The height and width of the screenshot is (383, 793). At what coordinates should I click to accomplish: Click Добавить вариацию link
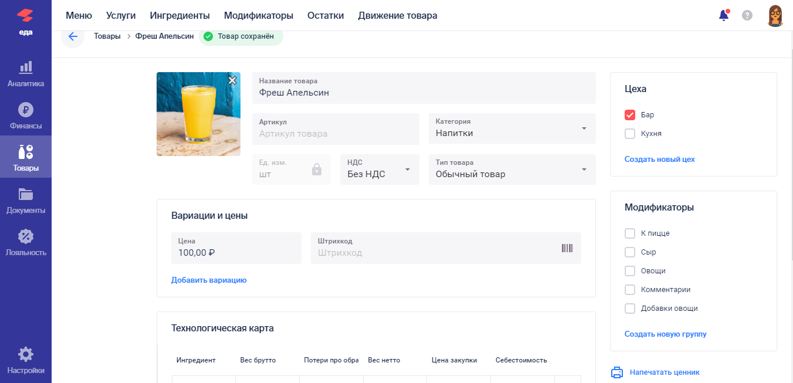tap(209, 280)
